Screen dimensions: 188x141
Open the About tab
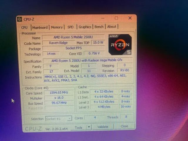(112, 27)
